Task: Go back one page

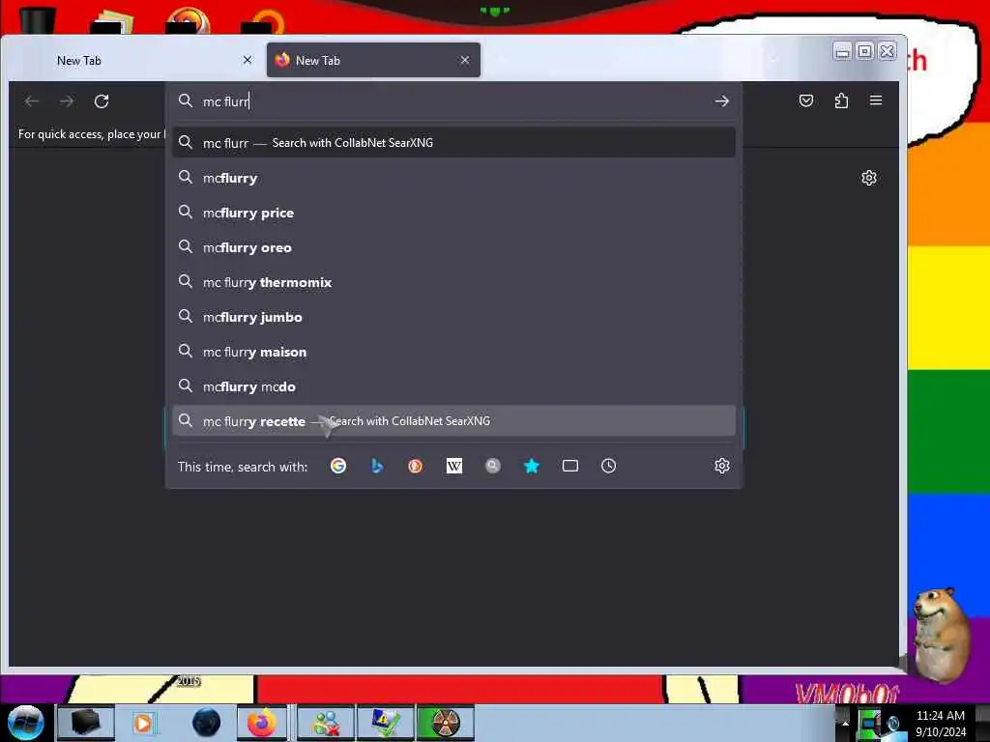Action: tap(32, 100)
